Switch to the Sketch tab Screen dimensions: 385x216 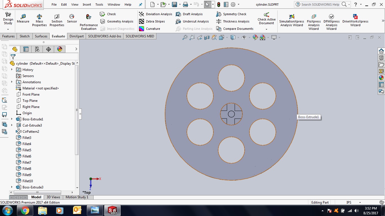point(25,36)
